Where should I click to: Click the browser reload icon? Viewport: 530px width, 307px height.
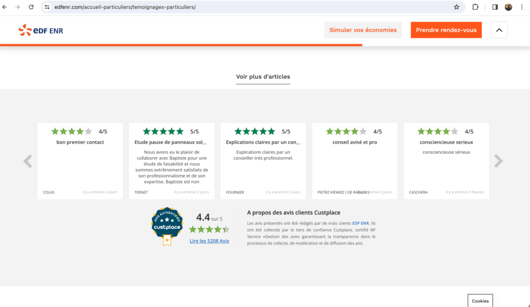(31, 7)
